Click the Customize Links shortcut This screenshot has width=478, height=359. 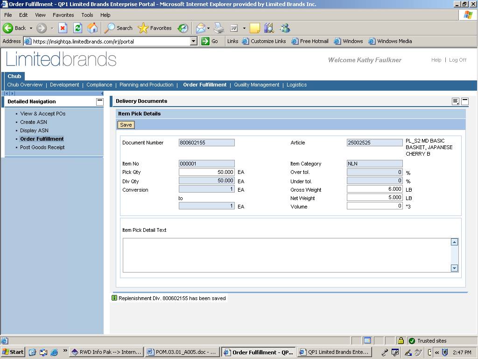(264, 41)
